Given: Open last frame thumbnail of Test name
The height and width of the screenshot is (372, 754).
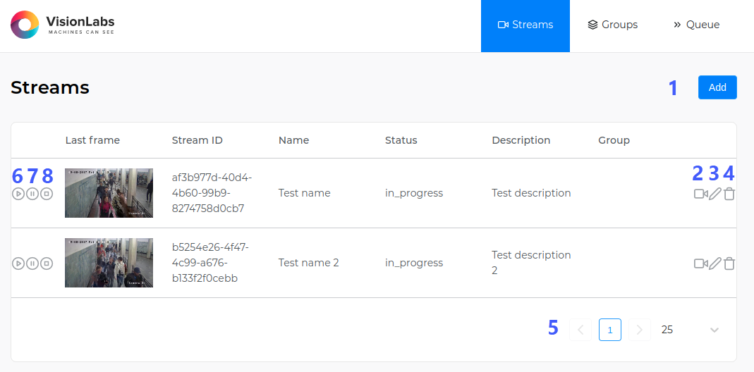Looking at the screenshot, I should [x=109, y=193].
